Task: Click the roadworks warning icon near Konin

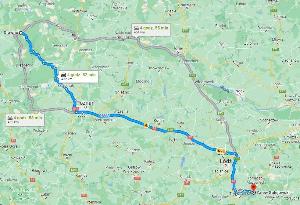Action: 146,125
